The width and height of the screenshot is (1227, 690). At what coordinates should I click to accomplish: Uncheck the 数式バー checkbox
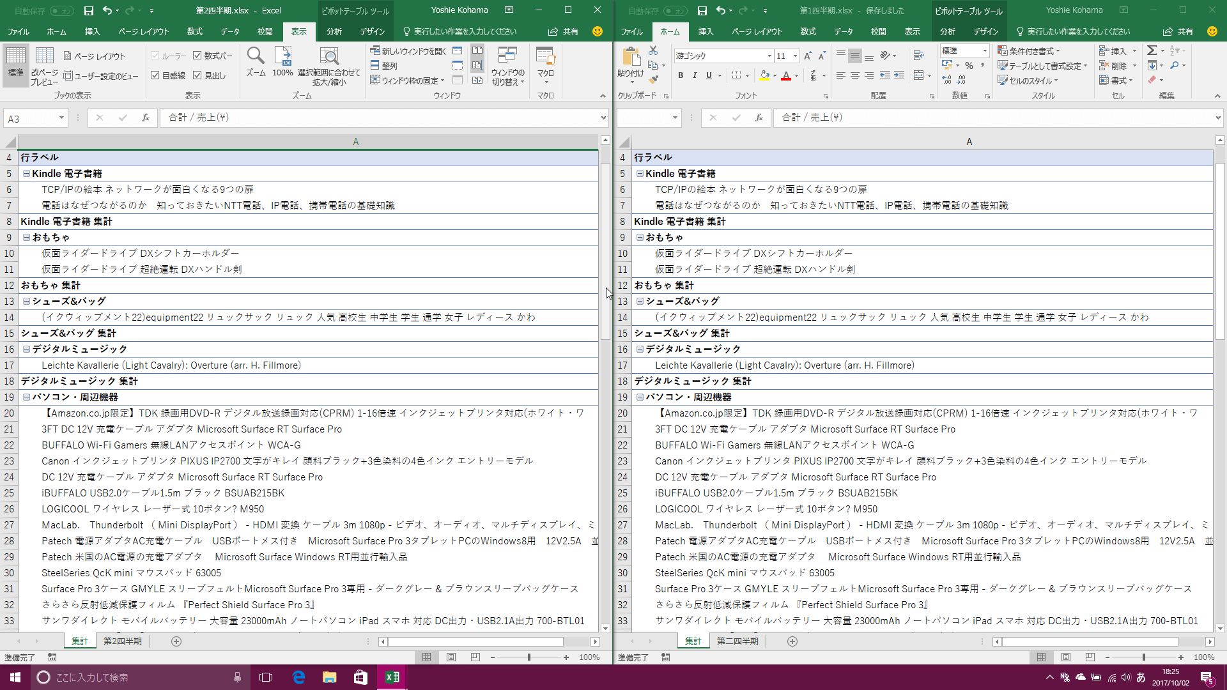coord(197,56)
